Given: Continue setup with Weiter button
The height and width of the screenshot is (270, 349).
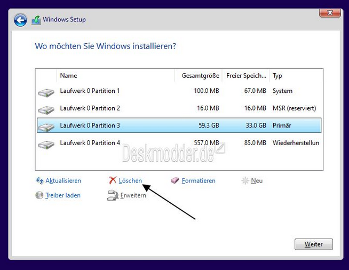Looking at the screenshot, I should (314, 244).
